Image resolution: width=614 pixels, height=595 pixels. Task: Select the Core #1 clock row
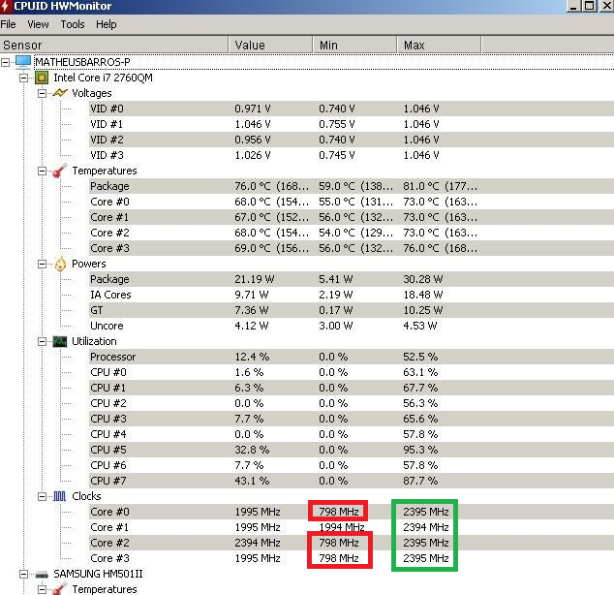point(352,527)
